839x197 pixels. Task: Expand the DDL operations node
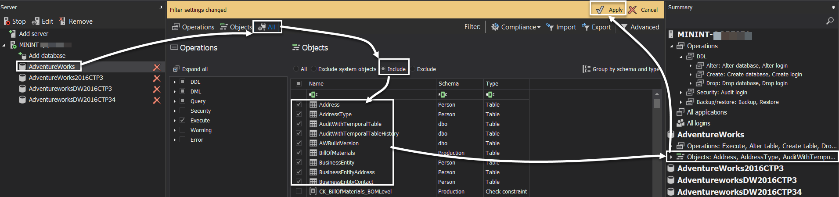pyautogui.click(x=175, y=82)
